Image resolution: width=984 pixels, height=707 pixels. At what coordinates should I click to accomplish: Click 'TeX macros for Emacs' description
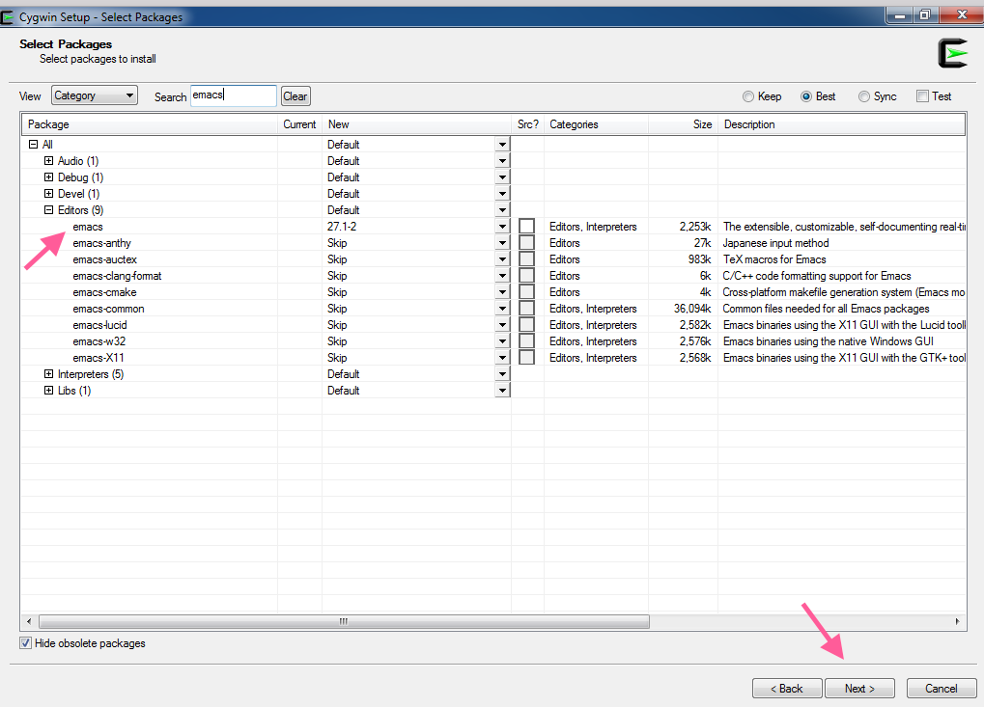tap(774, 258)
